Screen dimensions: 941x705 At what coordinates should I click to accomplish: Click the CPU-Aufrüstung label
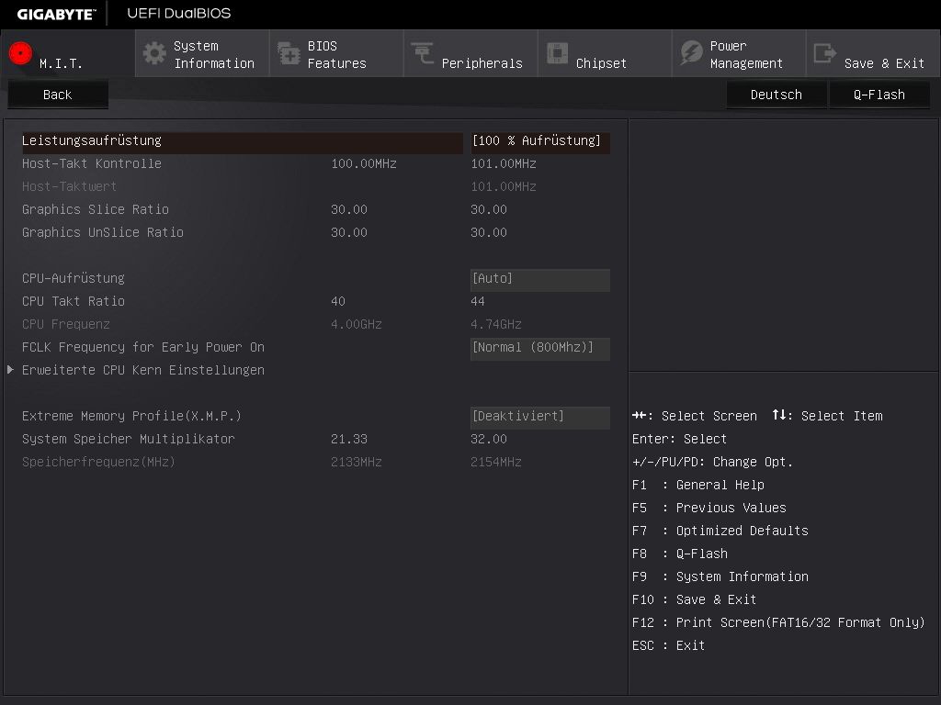(74, 279)
